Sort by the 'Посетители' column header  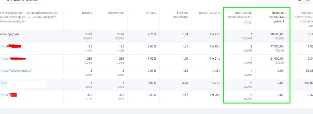116,13
